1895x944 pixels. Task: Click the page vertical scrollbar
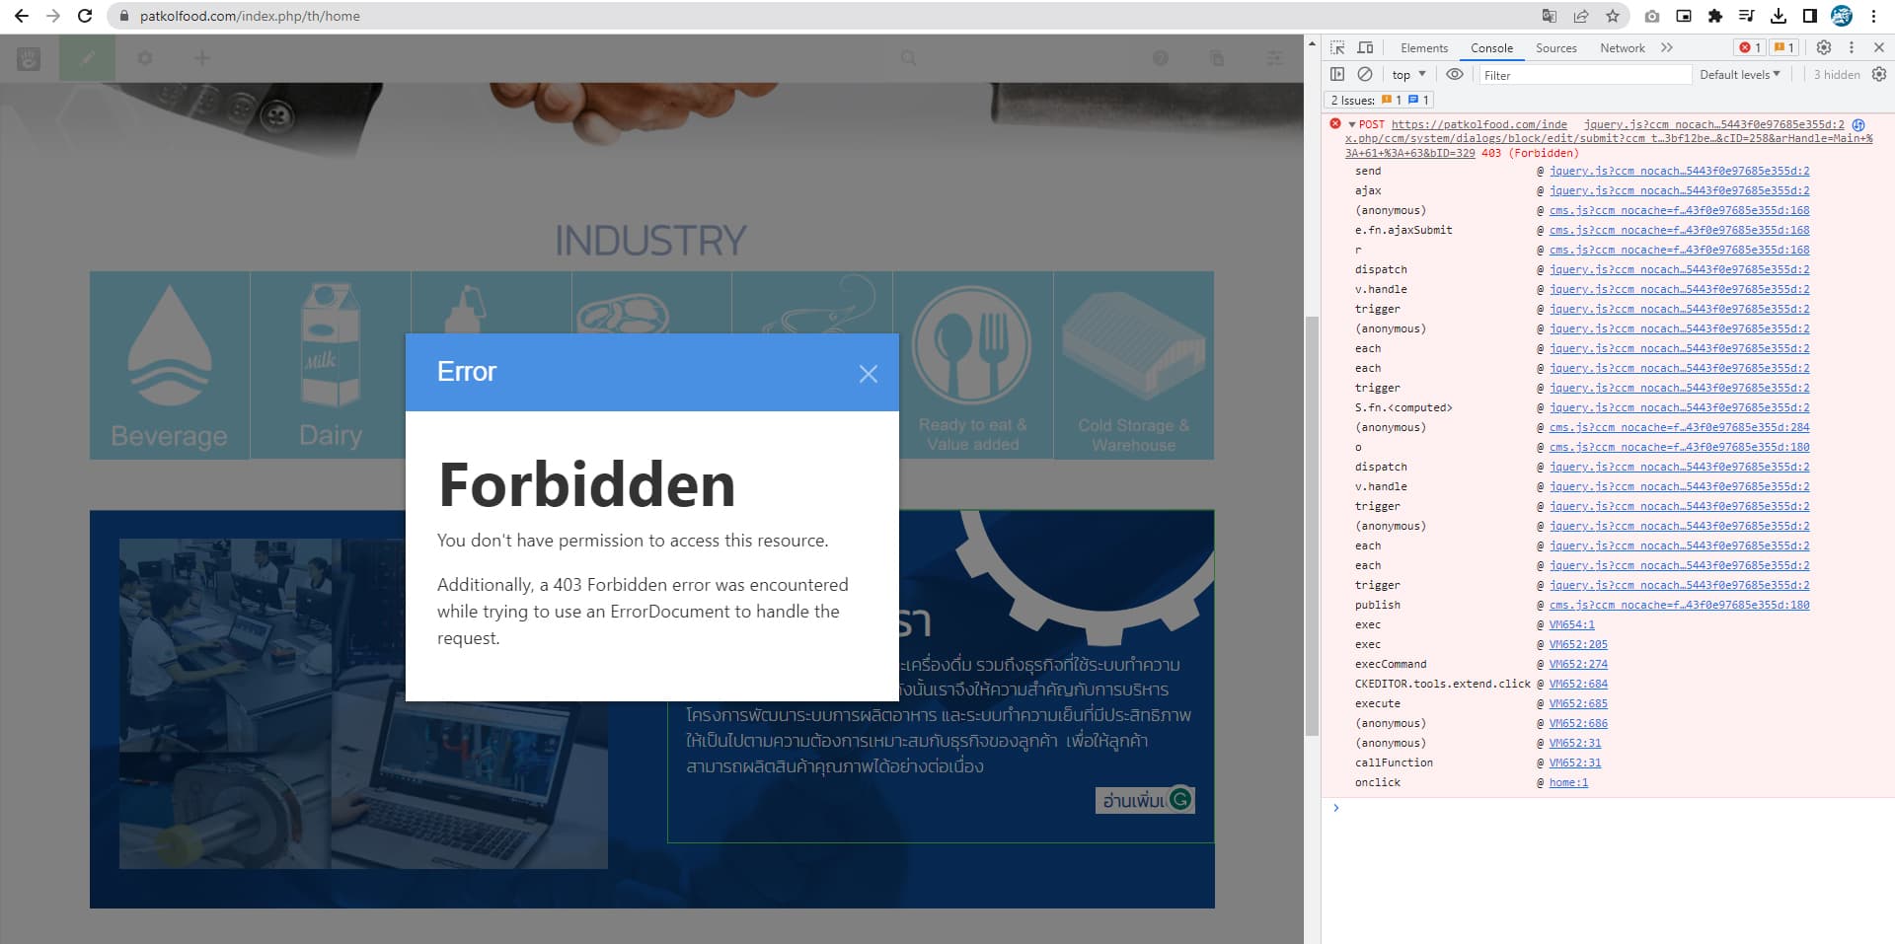coord(1312,525)
